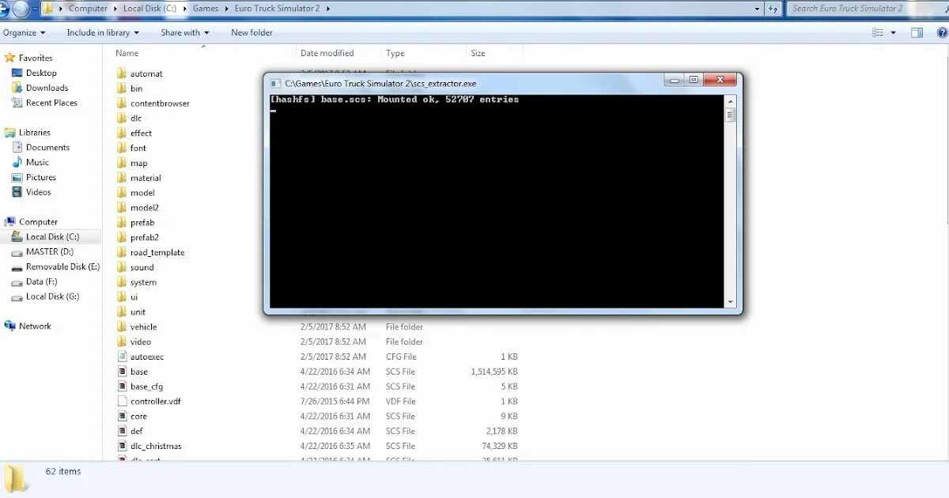Open Include in library dropdown
949x498 pixels.
pos(103,32)
